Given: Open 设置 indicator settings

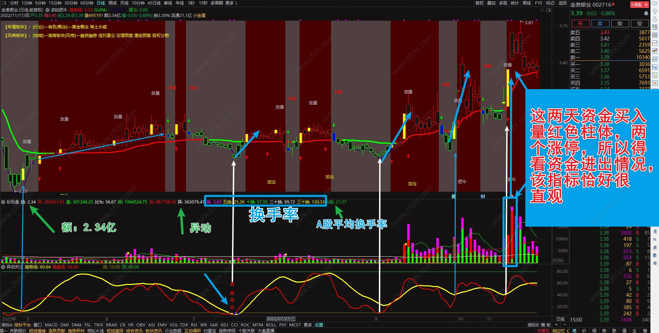Looking at the screenshot, I should [x=319, y=325].
